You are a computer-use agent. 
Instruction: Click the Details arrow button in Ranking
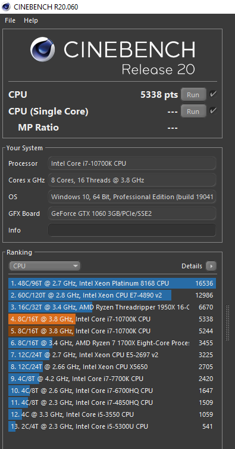(x=211, y=266)
